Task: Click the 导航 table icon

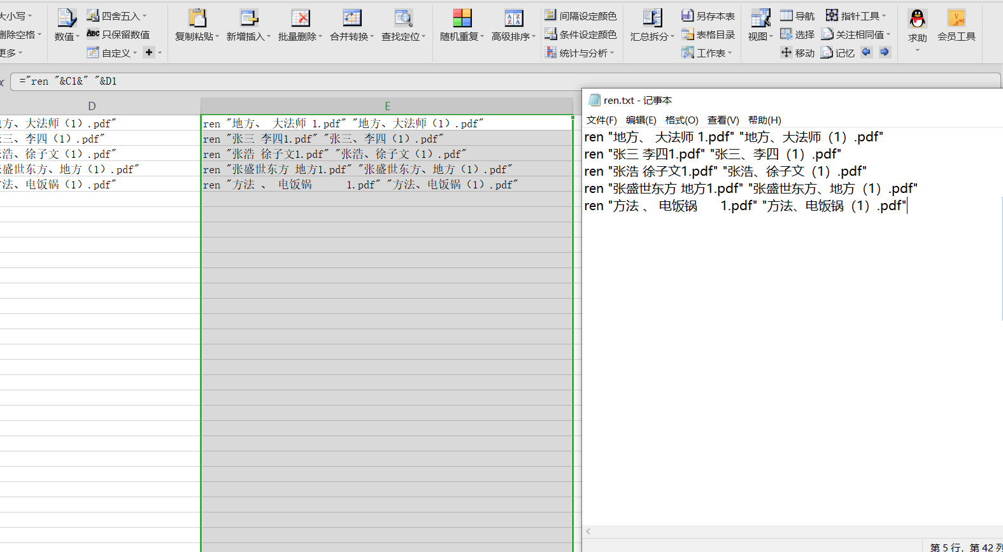Action: (x=786, y=15)
